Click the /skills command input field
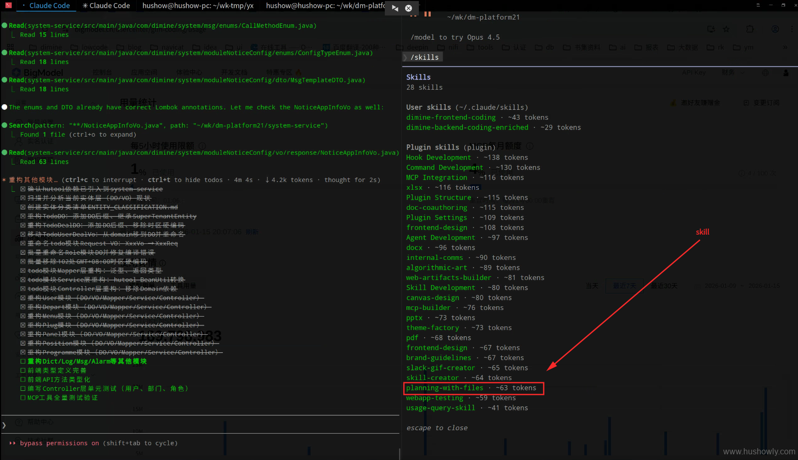The height and width of the screenshot is (460, 798). (425, 57)
